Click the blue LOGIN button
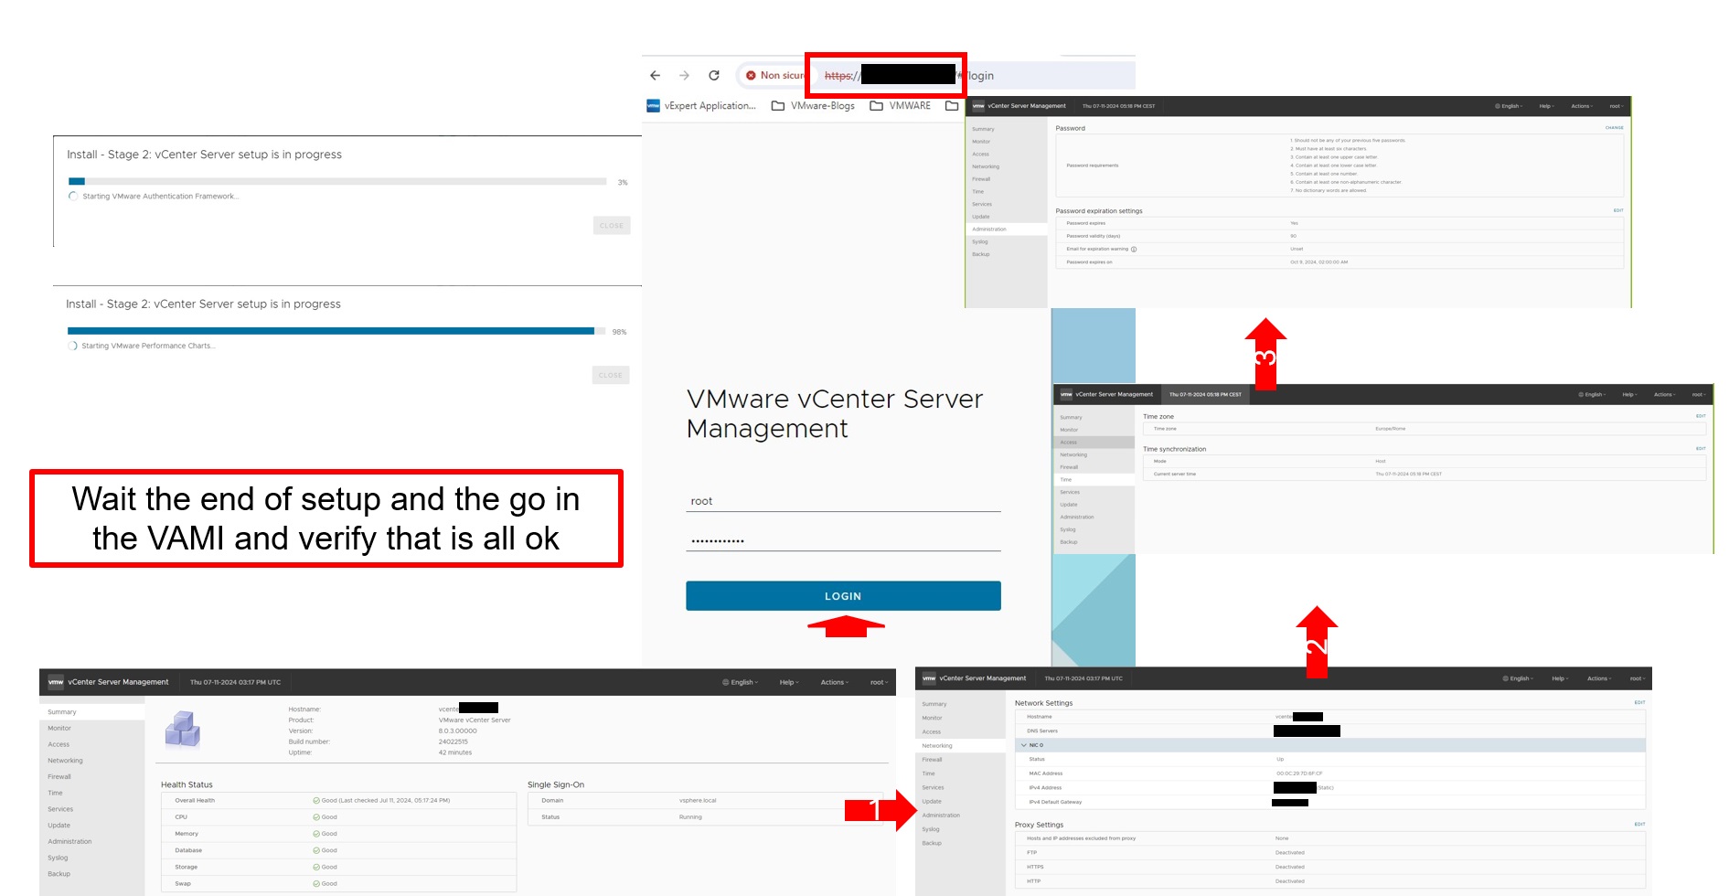Image resolution: width=1729 pixels, height=896 pixels. (843, 596)
